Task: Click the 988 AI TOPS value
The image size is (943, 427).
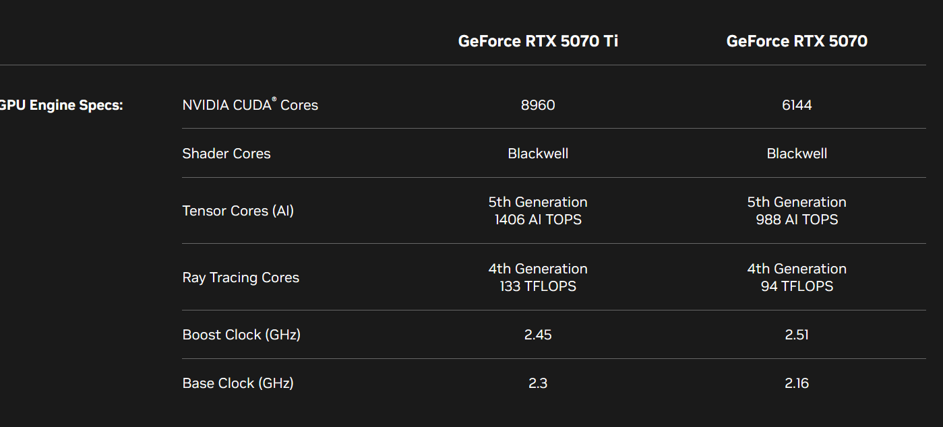Action: [796, 220]
